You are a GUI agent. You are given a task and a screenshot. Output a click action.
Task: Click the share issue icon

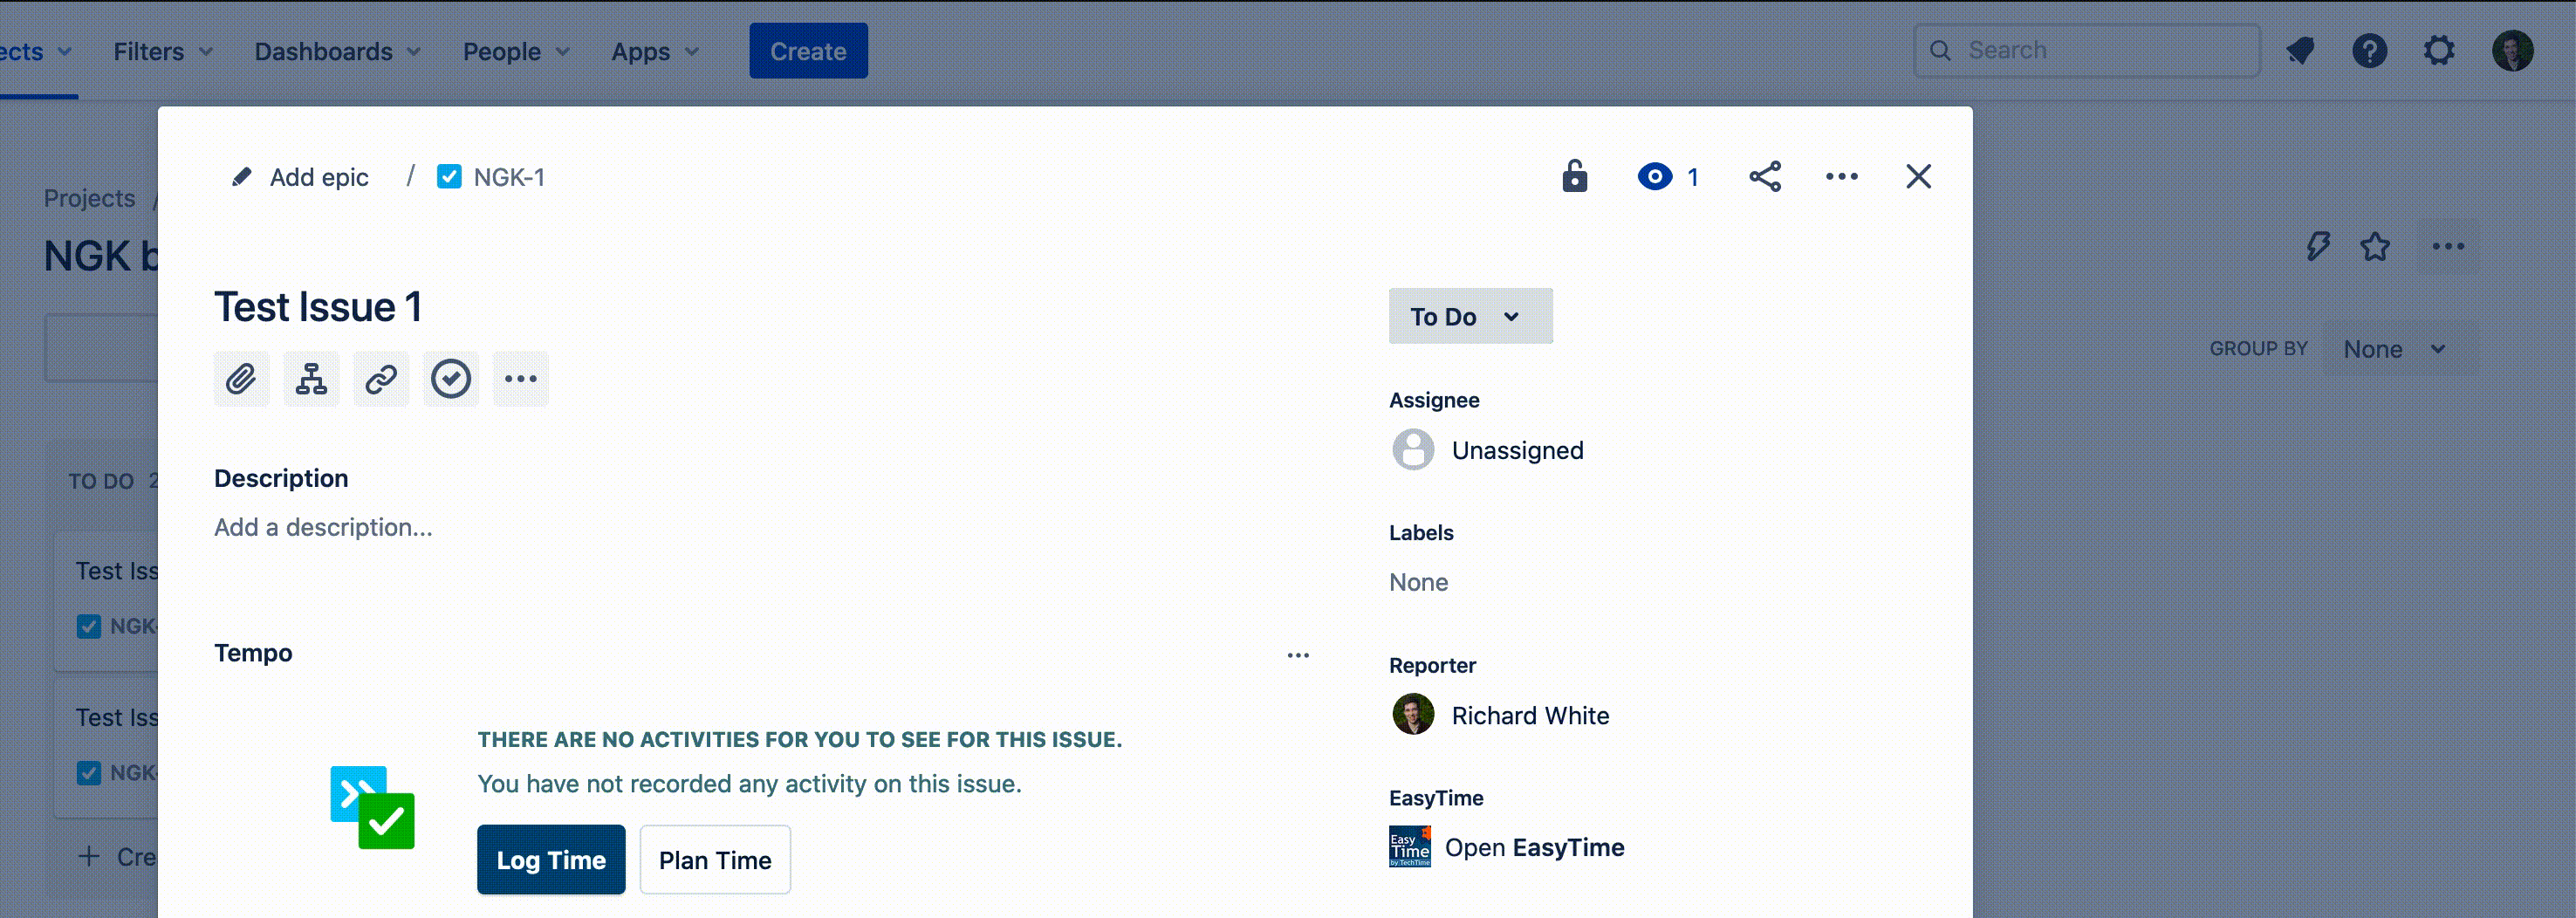tap(1764, 177)
